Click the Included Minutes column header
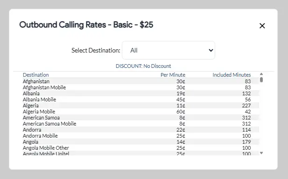The height and width of the screenshot is (179, 288). (x=232, y=75)
